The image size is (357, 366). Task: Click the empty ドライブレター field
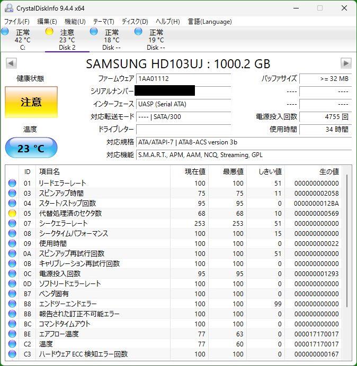click(x=183, y=129)
